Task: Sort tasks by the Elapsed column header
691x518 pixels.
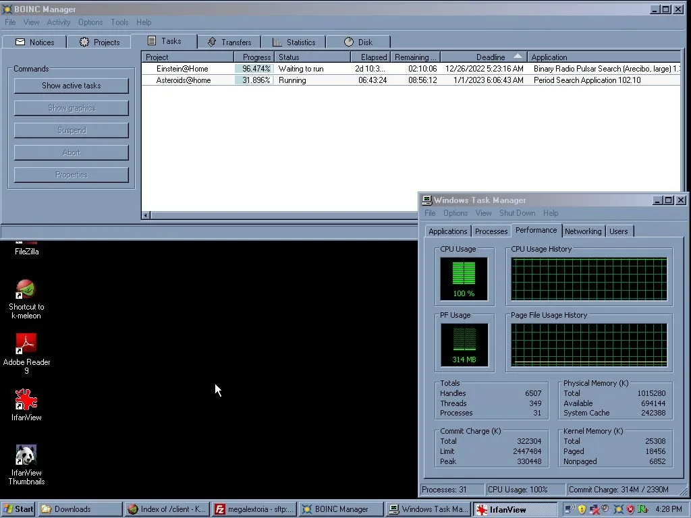Action: (x=370, y=57)
